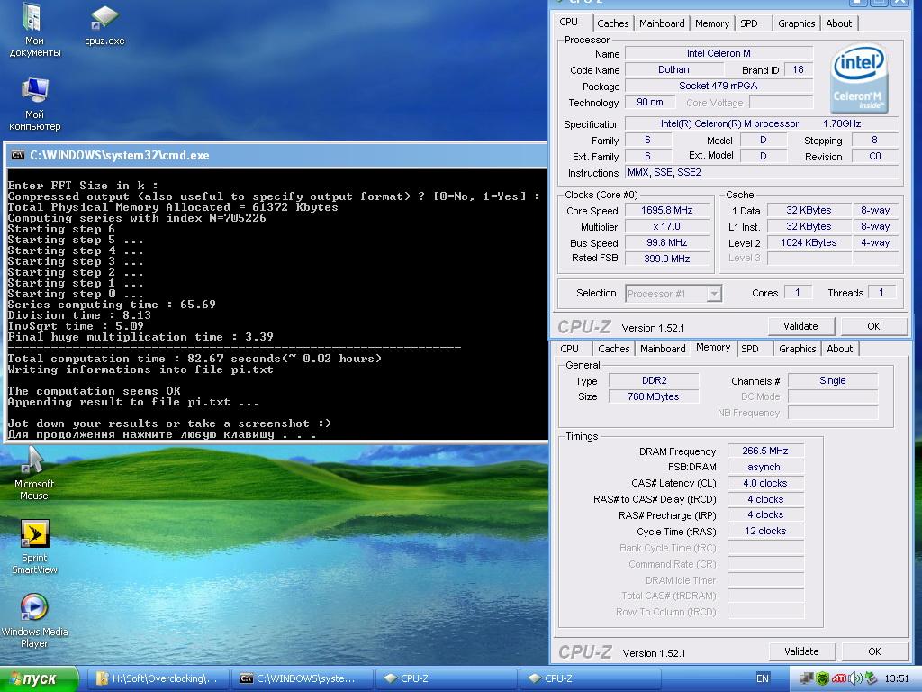The height and width of the screenshot is (692, 922).
Task: Click Validate in upper CPU-Z window
Action: (x=800, y=326)
